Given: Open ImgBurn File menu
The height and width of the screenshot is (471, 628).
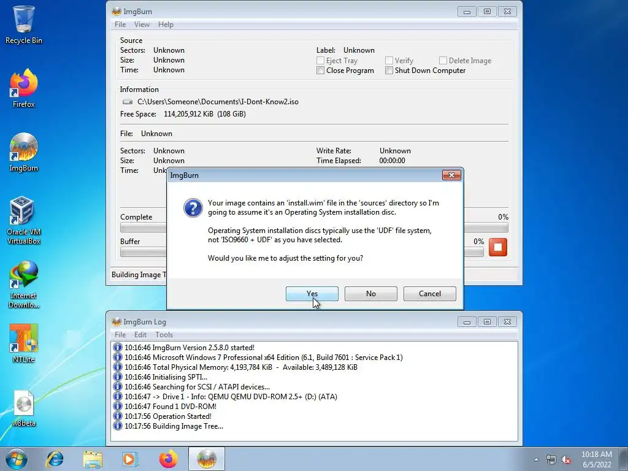Looking at the screenshot, I should [120, 25].
